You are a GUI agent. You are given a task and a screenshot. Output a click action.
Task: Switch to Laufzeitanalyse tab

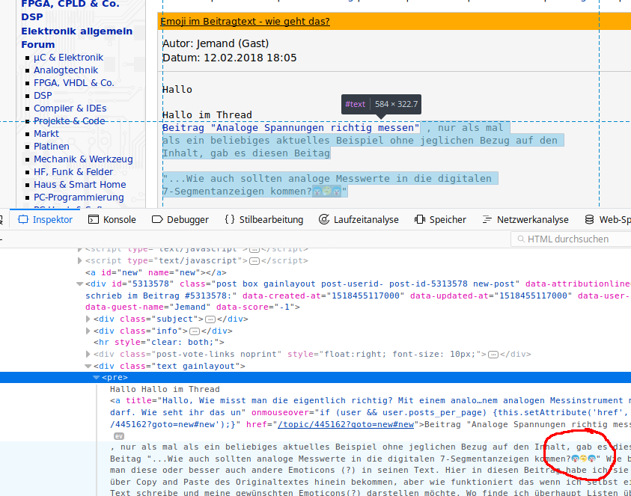[359, 220]
